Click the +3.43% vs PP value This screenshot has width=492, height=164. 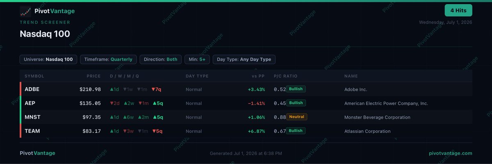tap(256, 89)
